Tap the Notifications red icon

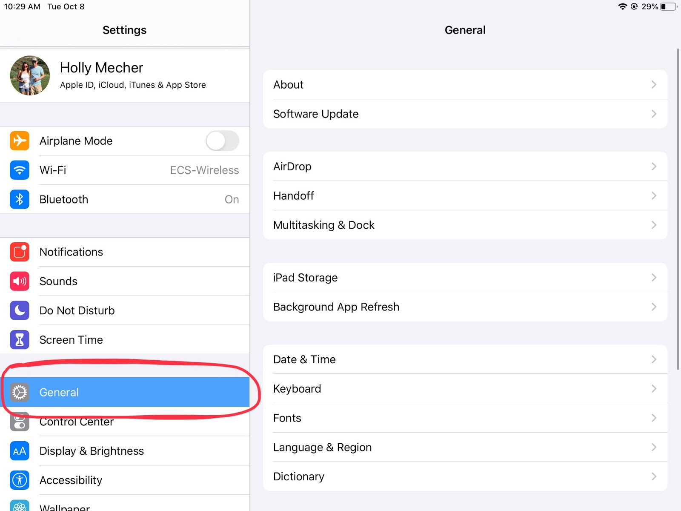coord(20,252)
